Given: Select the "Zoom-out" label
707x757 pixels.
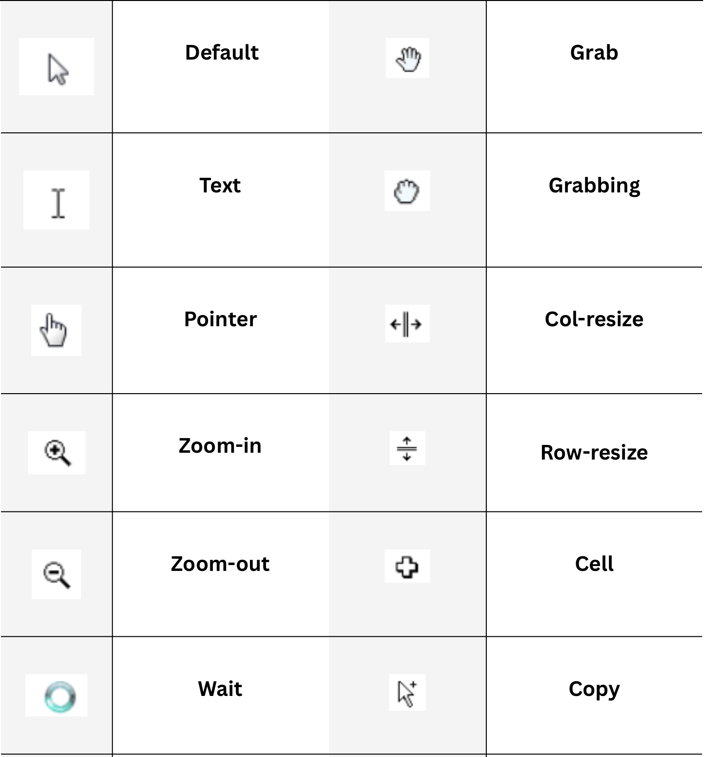Looking at the screenshot, I should [220, 564].
